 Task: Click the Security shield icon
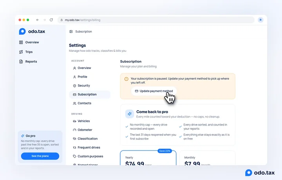[x=74, y=85]
